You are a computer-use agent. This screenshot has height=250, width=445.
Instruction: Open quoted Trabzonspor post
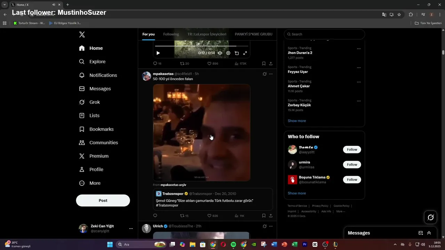(213, 199)
